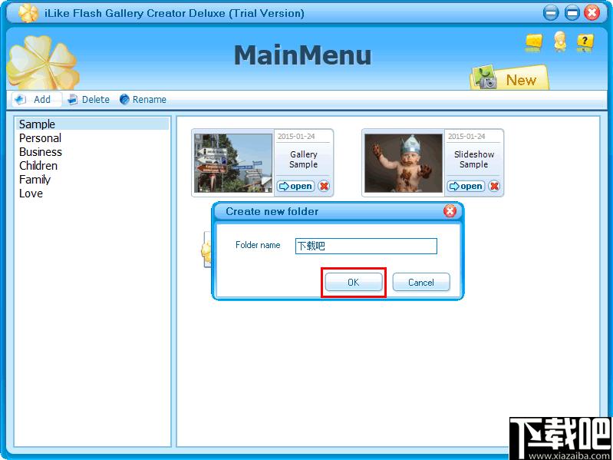This screenshot has width=613, height=460.
Task: Minimize the application window
Action: (x=551, y=13)
